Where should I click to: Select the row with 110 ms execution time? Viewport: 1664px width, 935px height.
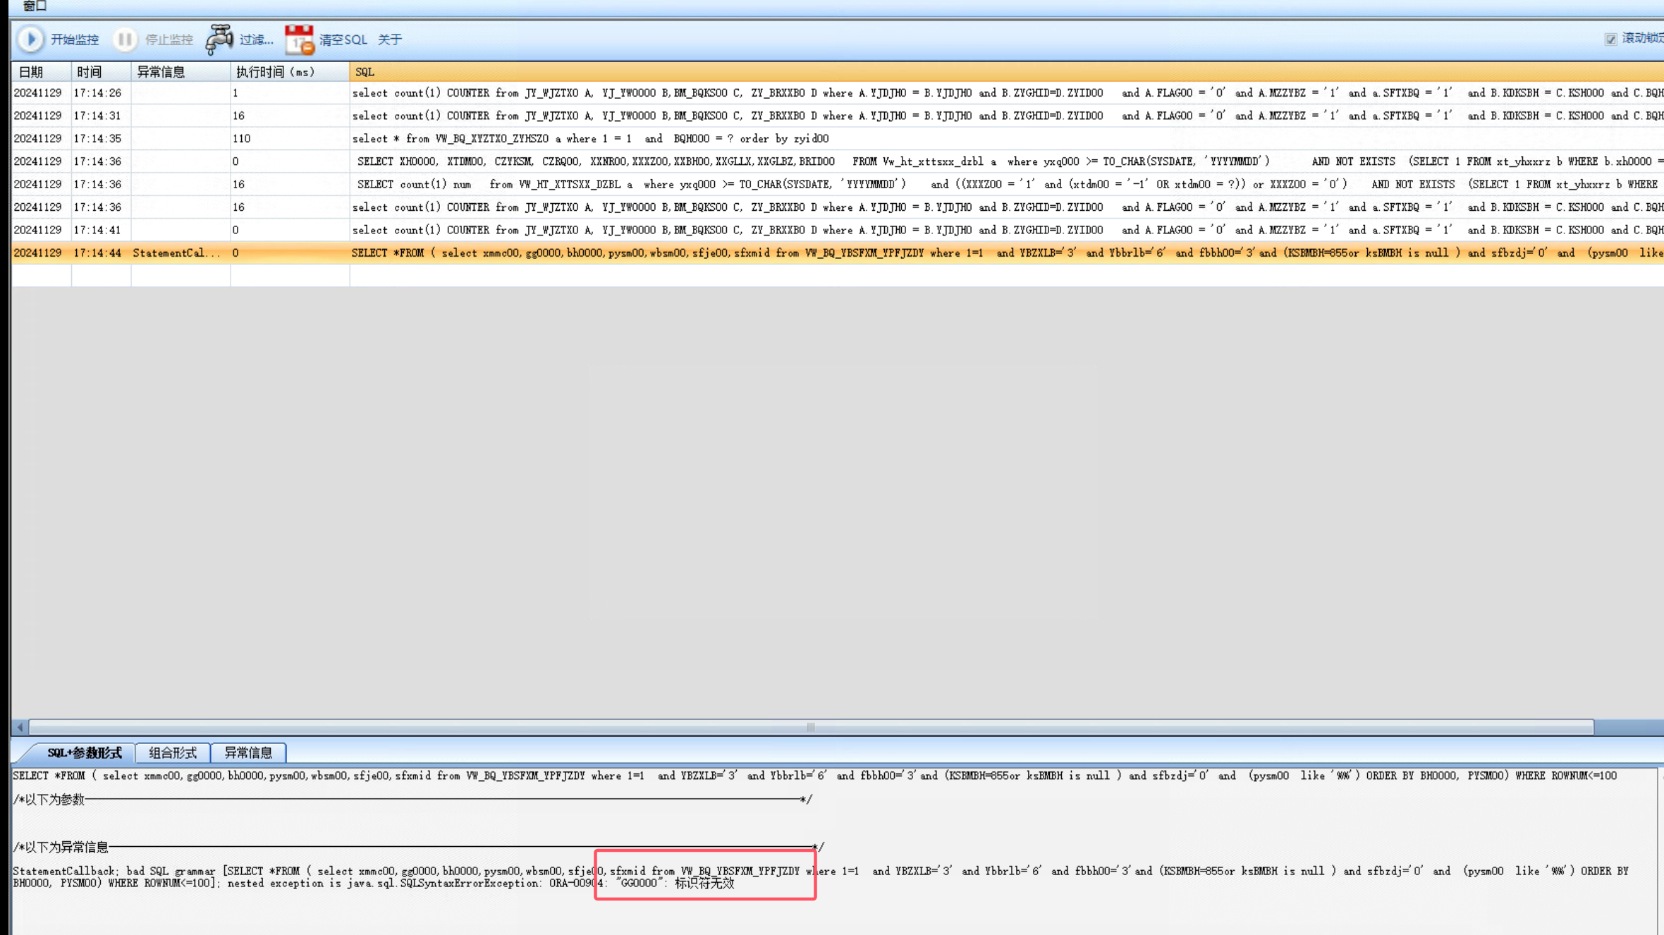pos(242,139)
